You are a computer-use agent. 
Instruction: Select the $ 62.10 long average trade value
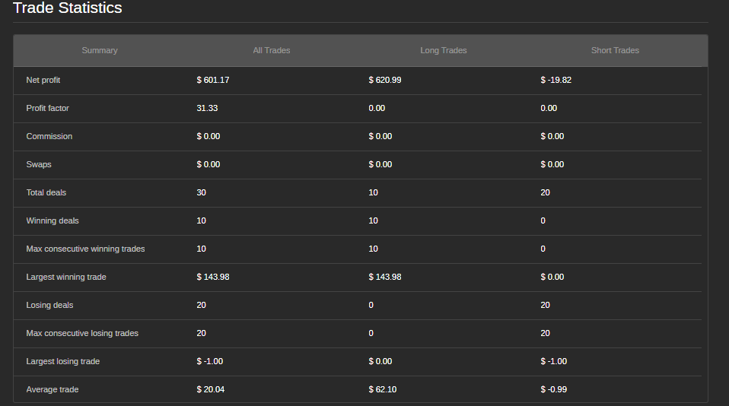(x=383, y=389)
